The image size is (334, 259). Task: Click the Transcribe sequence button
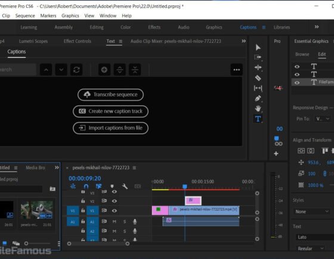(110, 95)
